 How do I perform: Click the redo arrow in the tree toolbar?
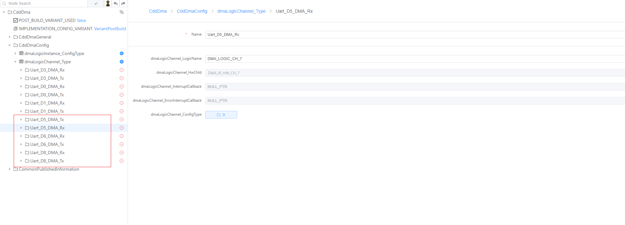pos(123,3)
